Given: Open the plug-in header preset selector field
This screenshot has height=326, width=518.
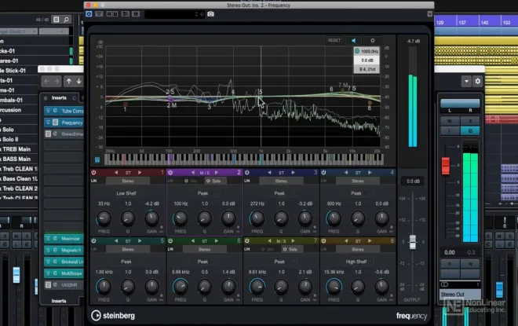Looking at the screenshot, I should click(175, 14).
